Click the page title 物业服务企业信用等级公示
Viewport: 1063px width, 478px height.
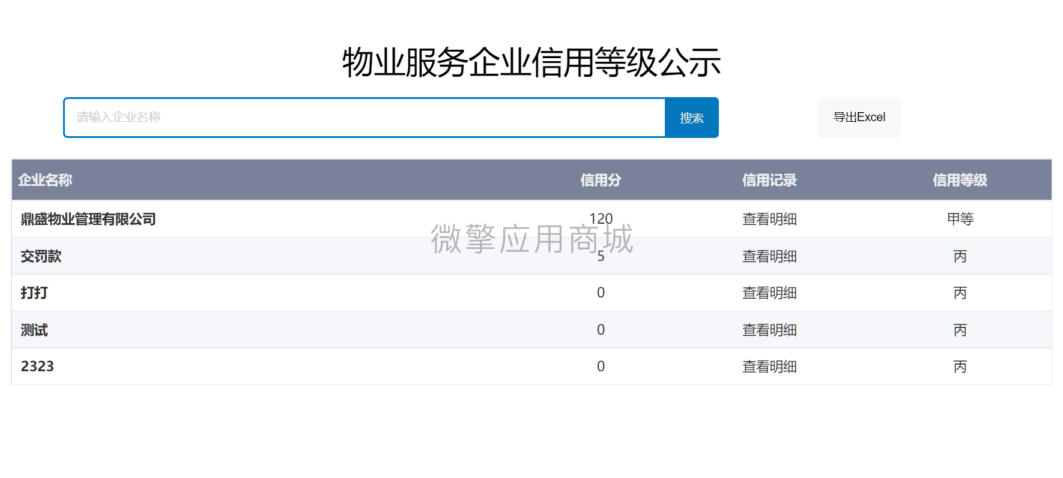(531, 62)
